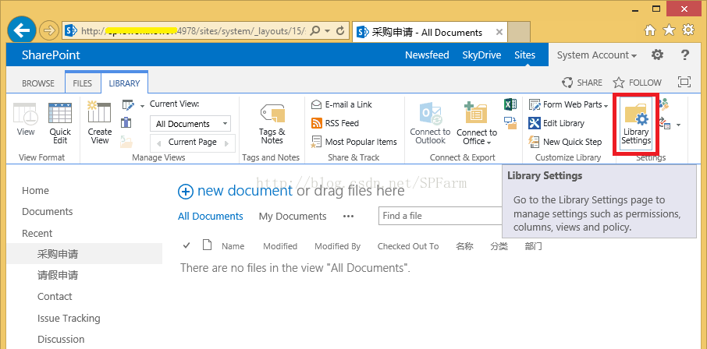The image size is (707, 349).
Task: Open Sites in the top bar
Action: 525,55
